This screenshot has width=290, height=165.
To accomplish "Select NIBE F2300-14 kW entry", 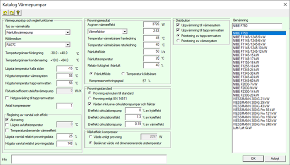I will [259, 92].
